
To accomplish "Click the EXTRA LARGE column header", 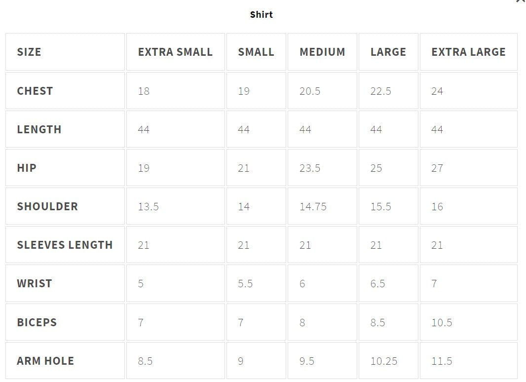I will pyautogui.click(x=468, y=52).
